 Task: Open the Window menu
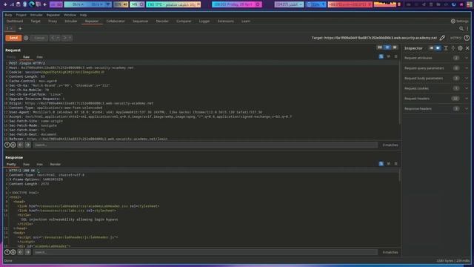[70, 15]
